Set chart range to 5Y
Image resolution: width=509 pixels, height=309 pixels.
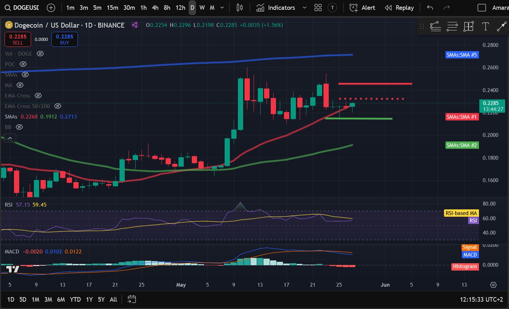point(101,299)
